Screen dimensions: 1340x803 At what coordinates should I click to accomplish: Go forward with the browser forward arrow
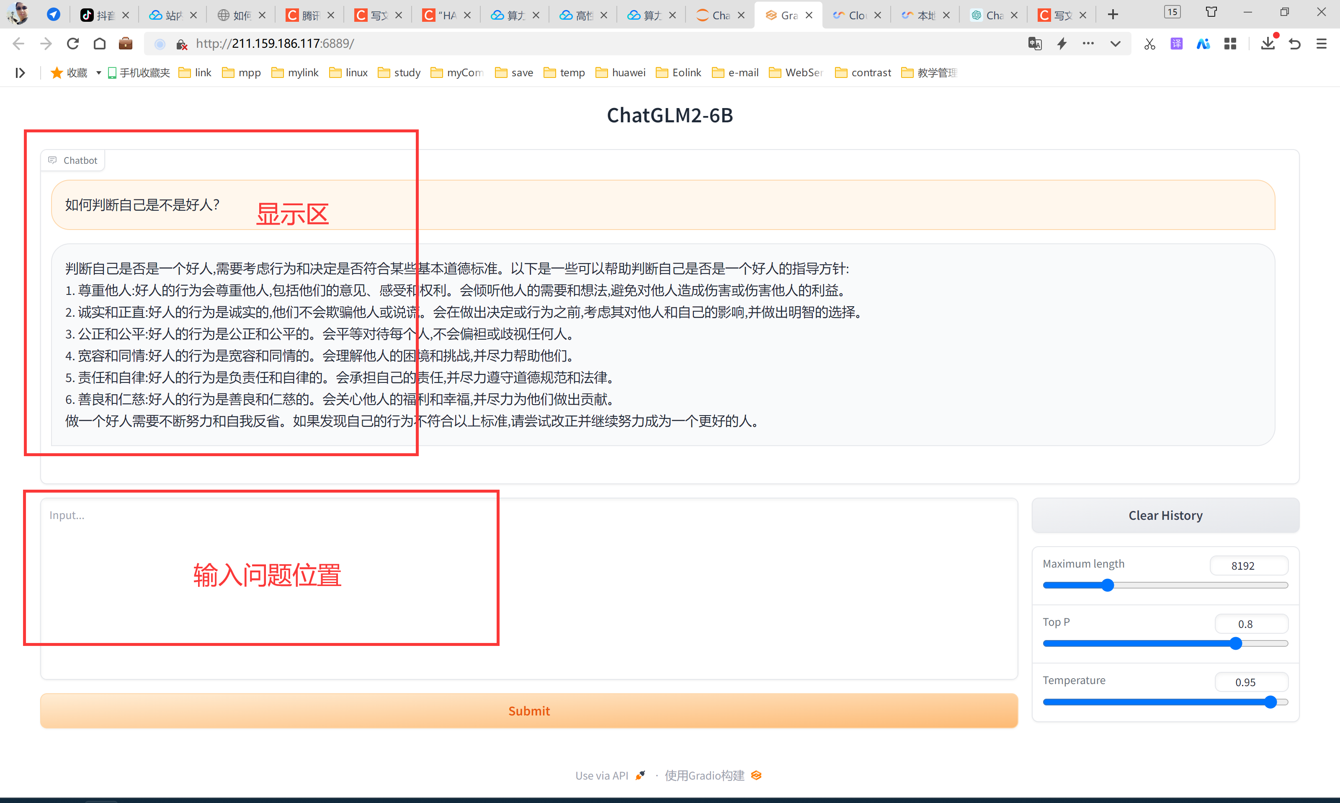[46, 44]
